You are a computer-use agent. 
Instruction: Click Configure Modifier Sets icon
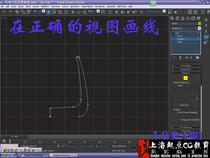[197, 57]
